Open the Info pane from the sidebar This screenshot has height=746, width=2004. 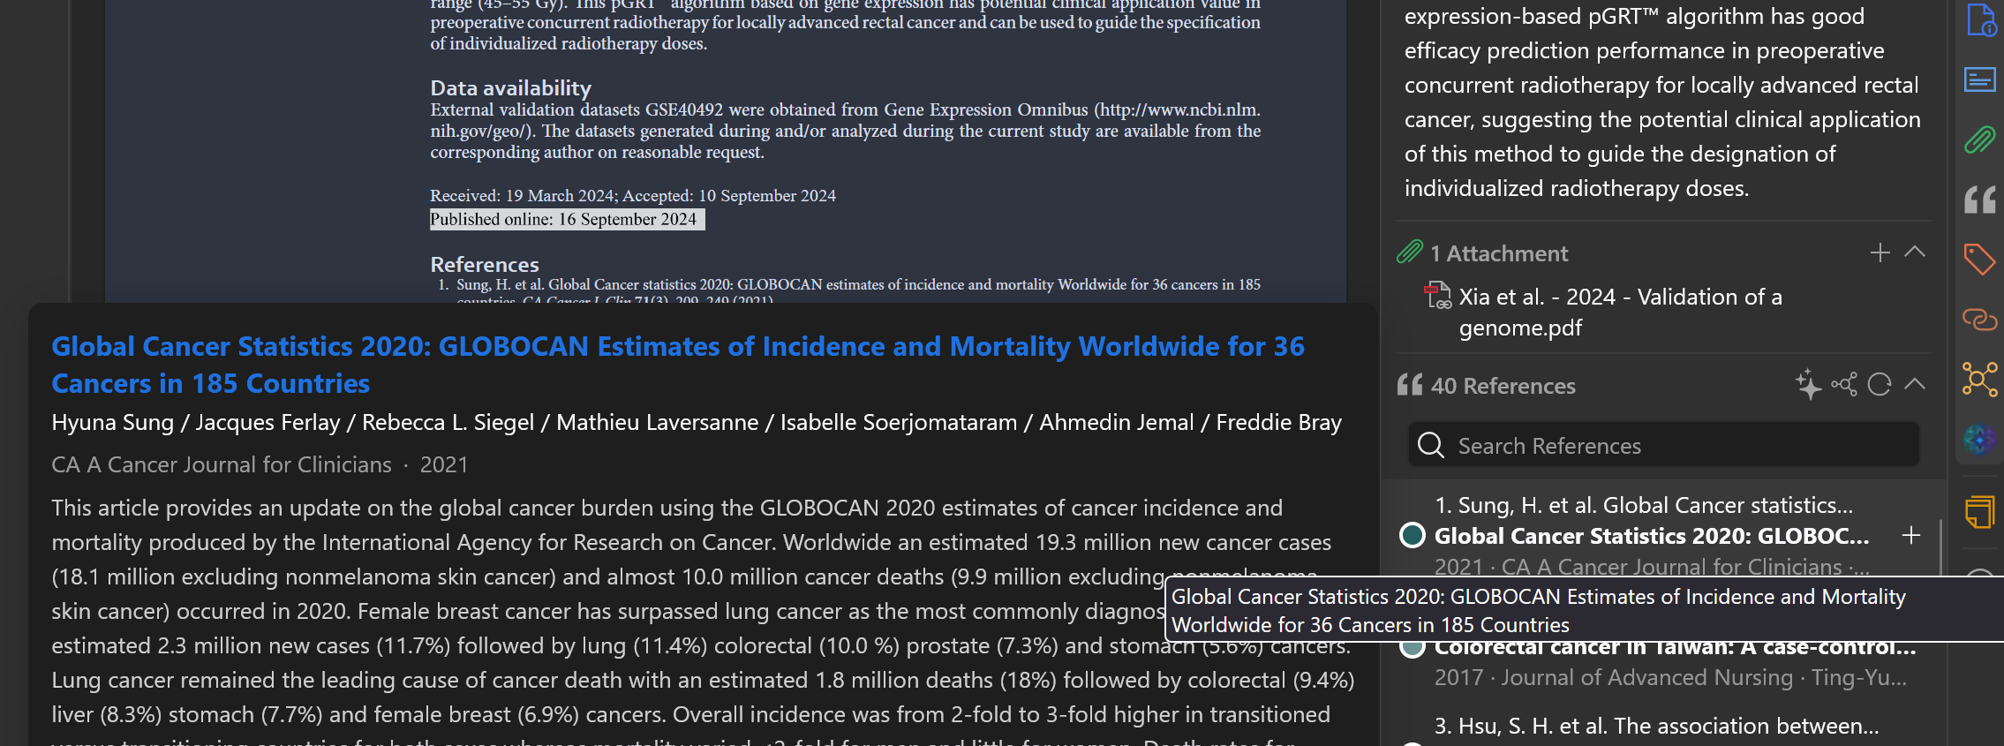(1980, 19)
